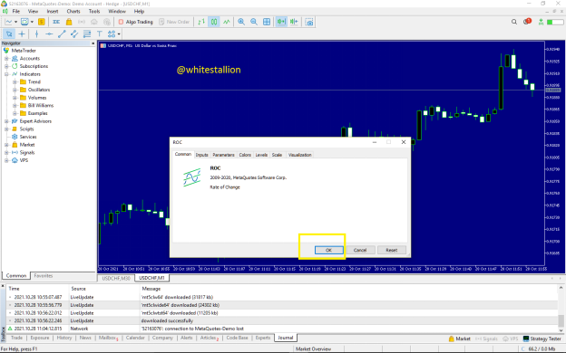Select the Fibonacci retracement tool
566x353 pixels.
tap(87, 33)
